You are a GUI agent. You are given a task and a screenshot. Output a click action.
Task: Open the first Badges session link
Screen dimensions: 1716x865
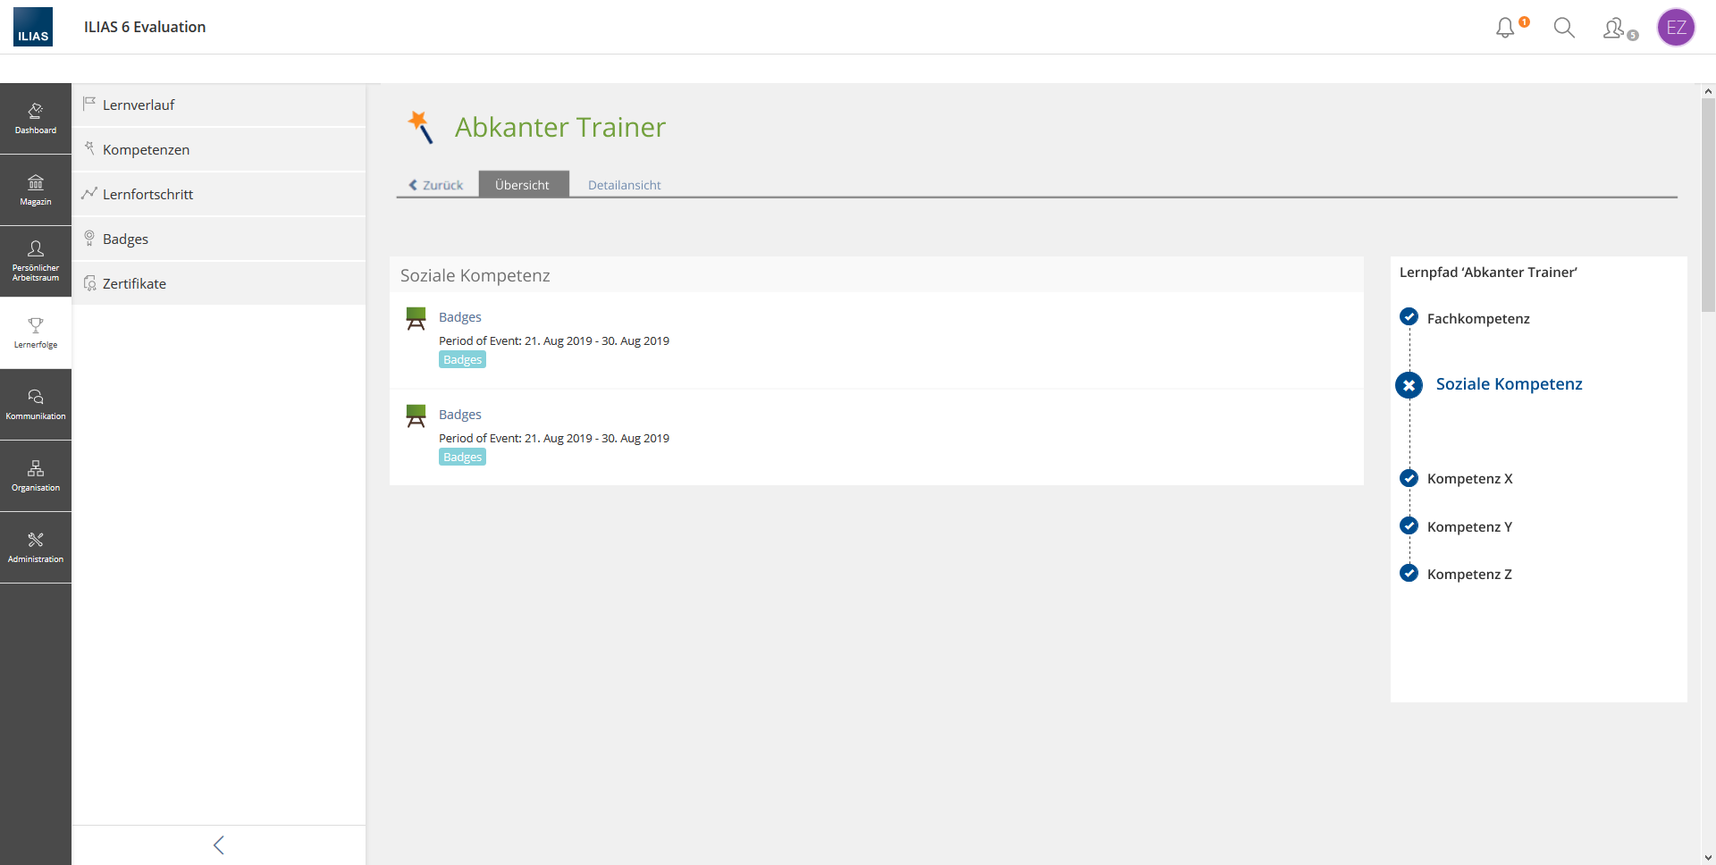(x=460, y=317)
